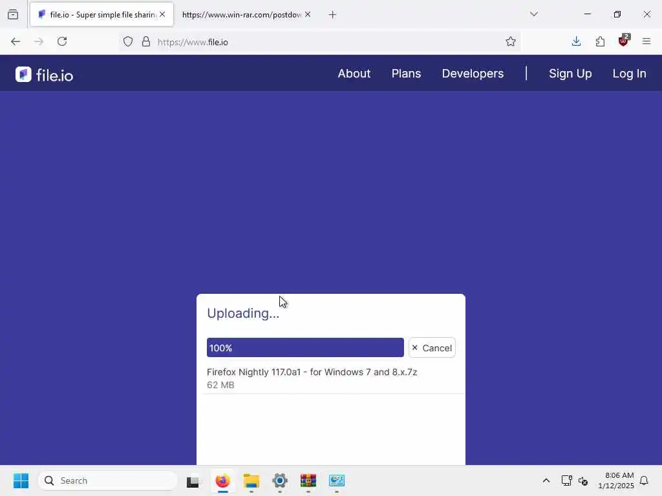This screenshot has width=662, height=496.
Task: Open the uBlock Origin extension icon
Action: point(624,41)
